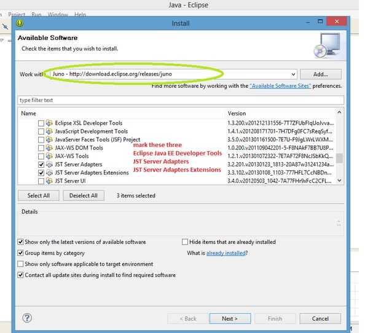Open the Work with site dropdown arrow
The image size is (381, 333).
[x=293, y=74]
